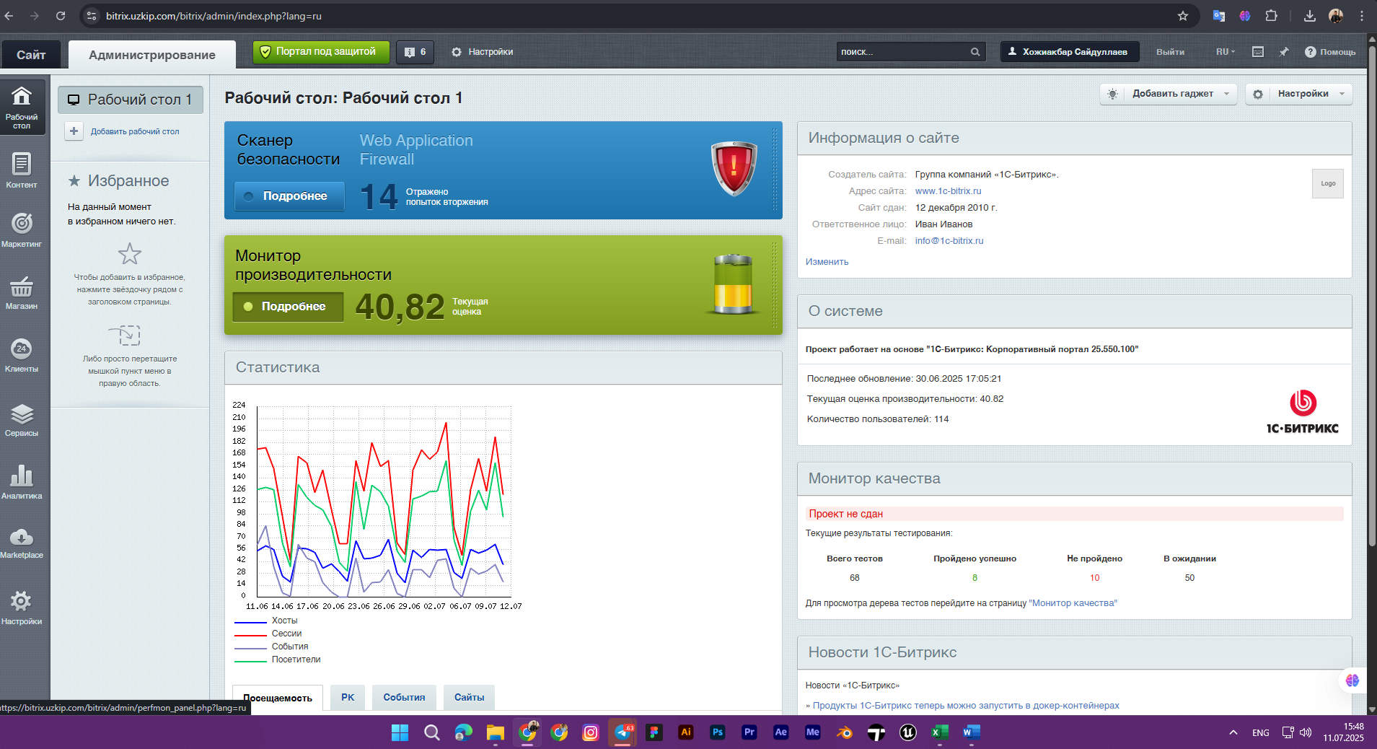This screenshot has height=749, width=1377.
Task: Open the Аналитика sidebar section
Action: click(22, 481)
